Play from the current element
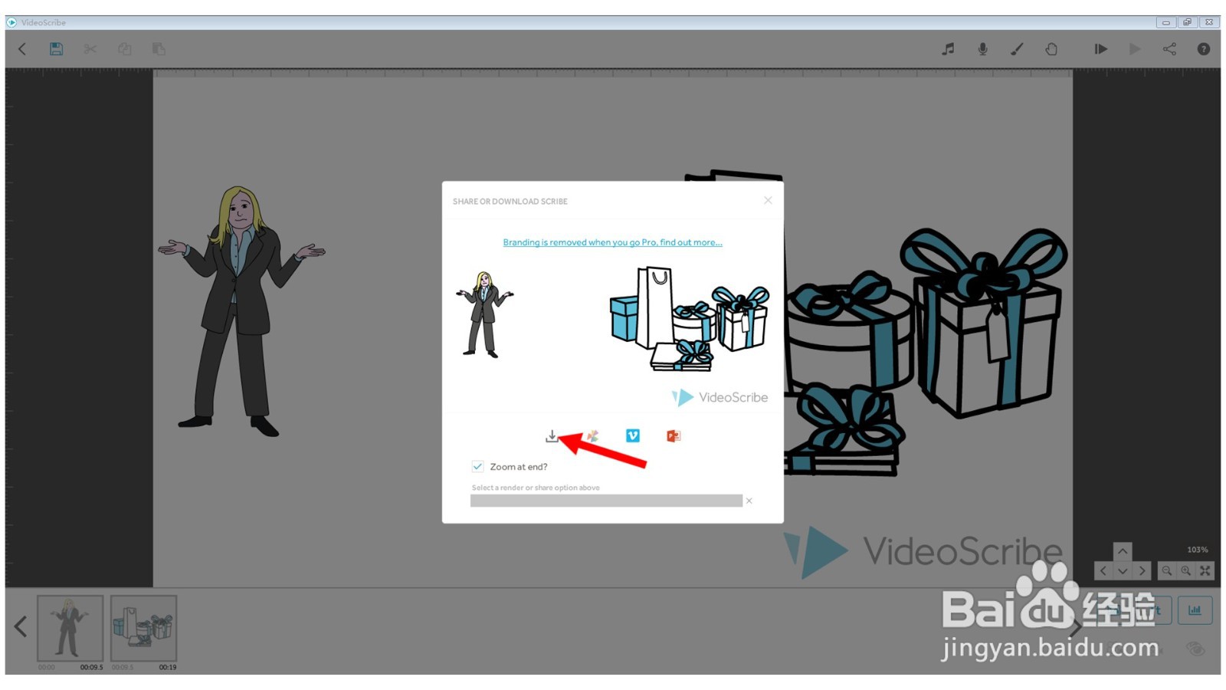 coord(1135,49)
